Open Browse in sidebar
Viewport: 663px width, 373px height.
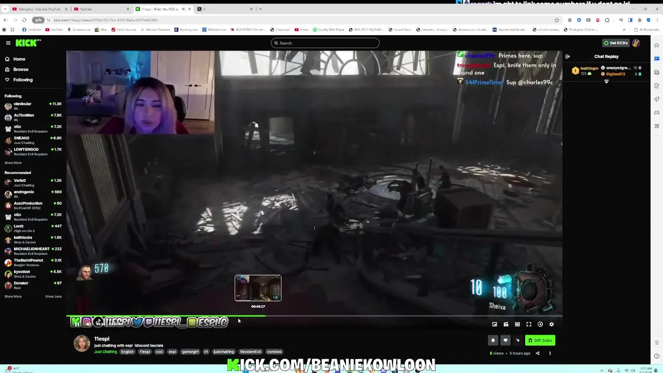(x=21, y=69)
